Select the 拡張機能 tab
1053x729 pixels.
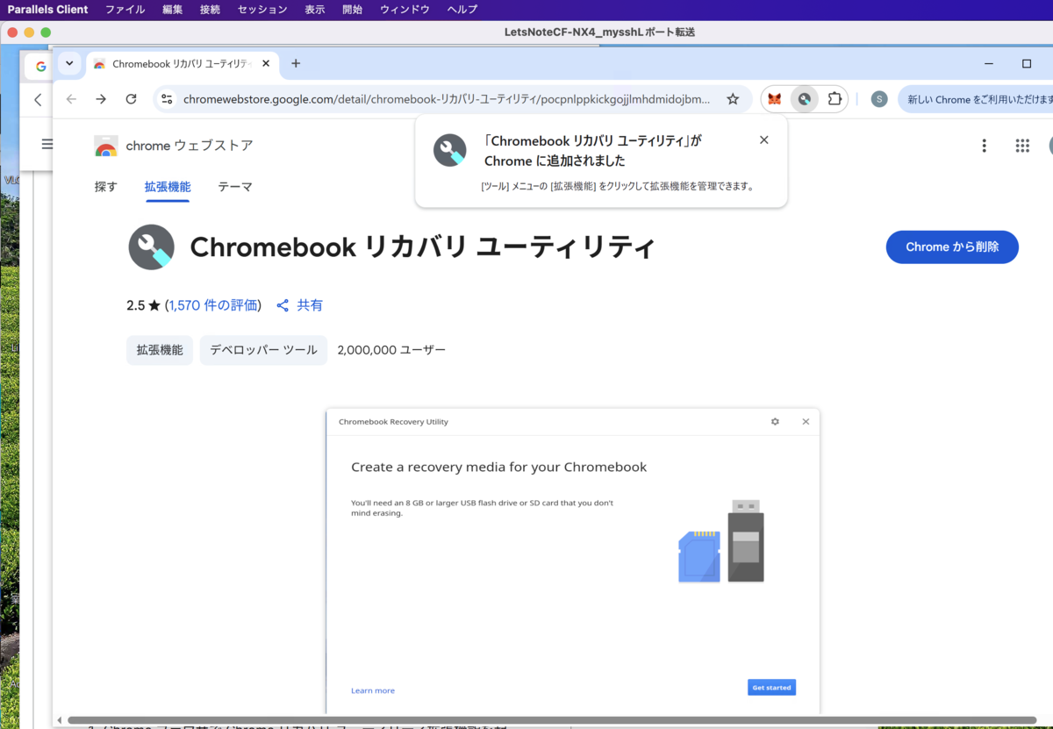168,187
